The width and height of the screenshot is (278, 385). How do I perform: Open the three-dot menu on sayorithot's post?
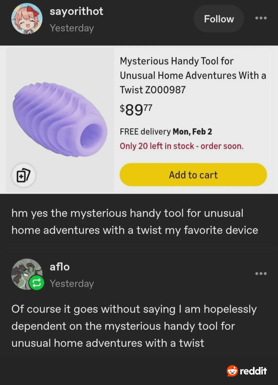pos(261,18)
